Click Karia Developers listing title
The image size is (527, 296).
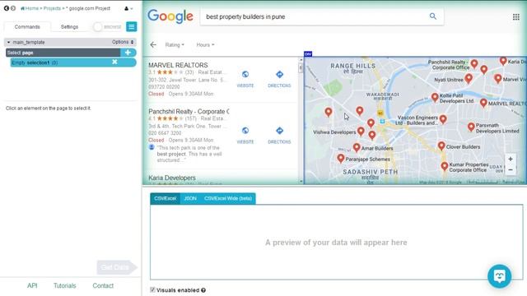172,178
